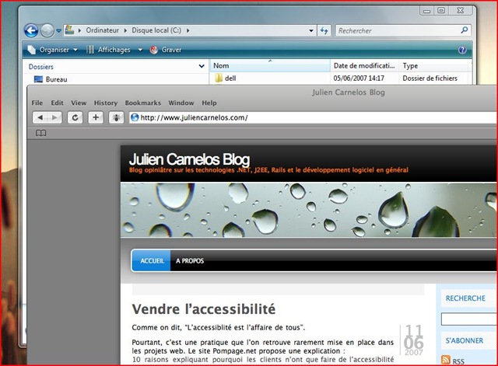
Task: Click the water drops banner image
Action: coord(309,210)
